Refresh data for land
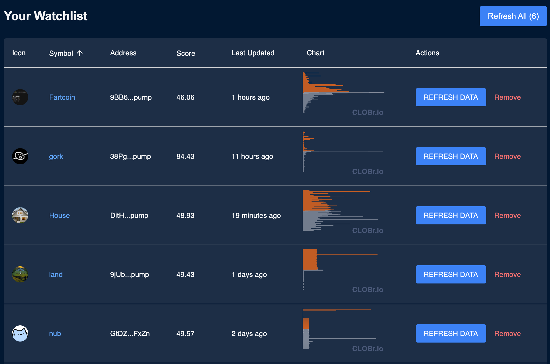 coord(451,274)
